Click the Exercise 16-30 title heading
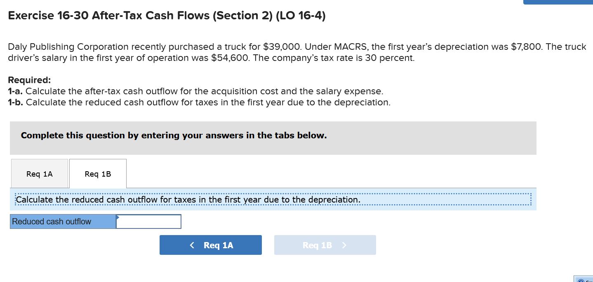 tap(167, 15)
